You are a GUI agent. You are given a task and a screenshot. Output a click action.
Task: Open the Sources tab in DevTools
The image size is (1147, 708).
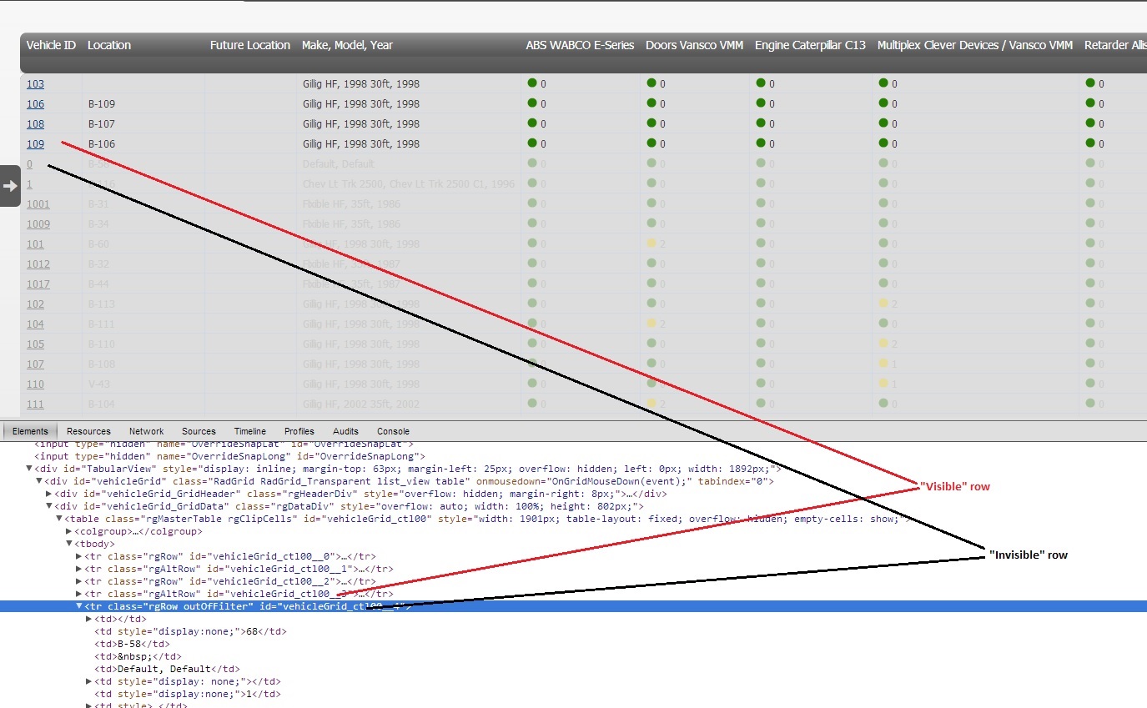point(199,431)
